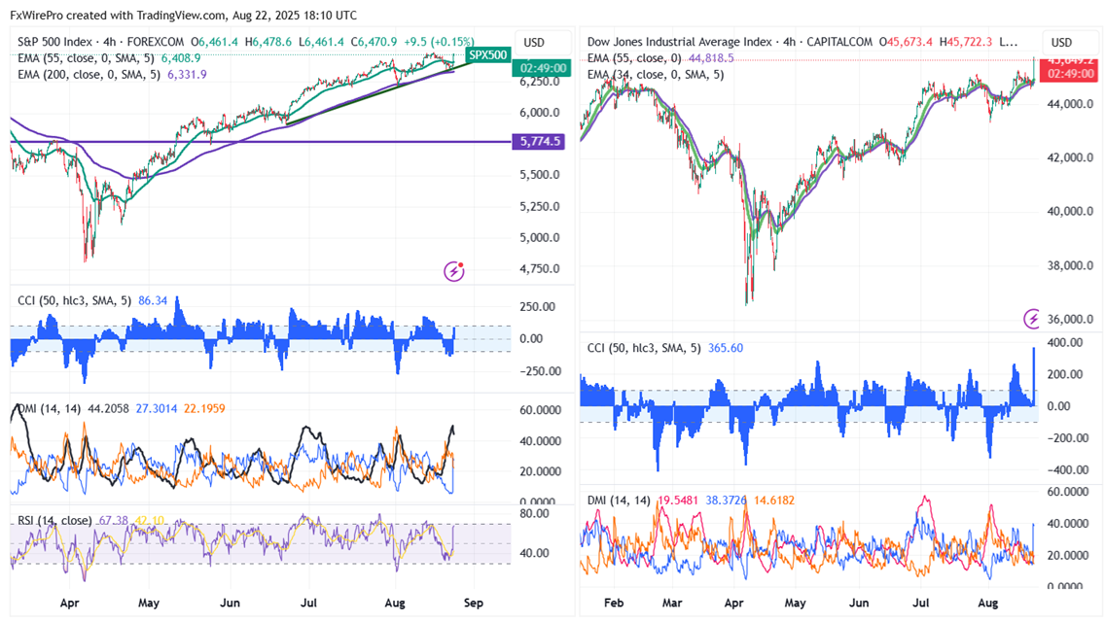Click the Dow Jones high value H45,722.3

point(966,42)
